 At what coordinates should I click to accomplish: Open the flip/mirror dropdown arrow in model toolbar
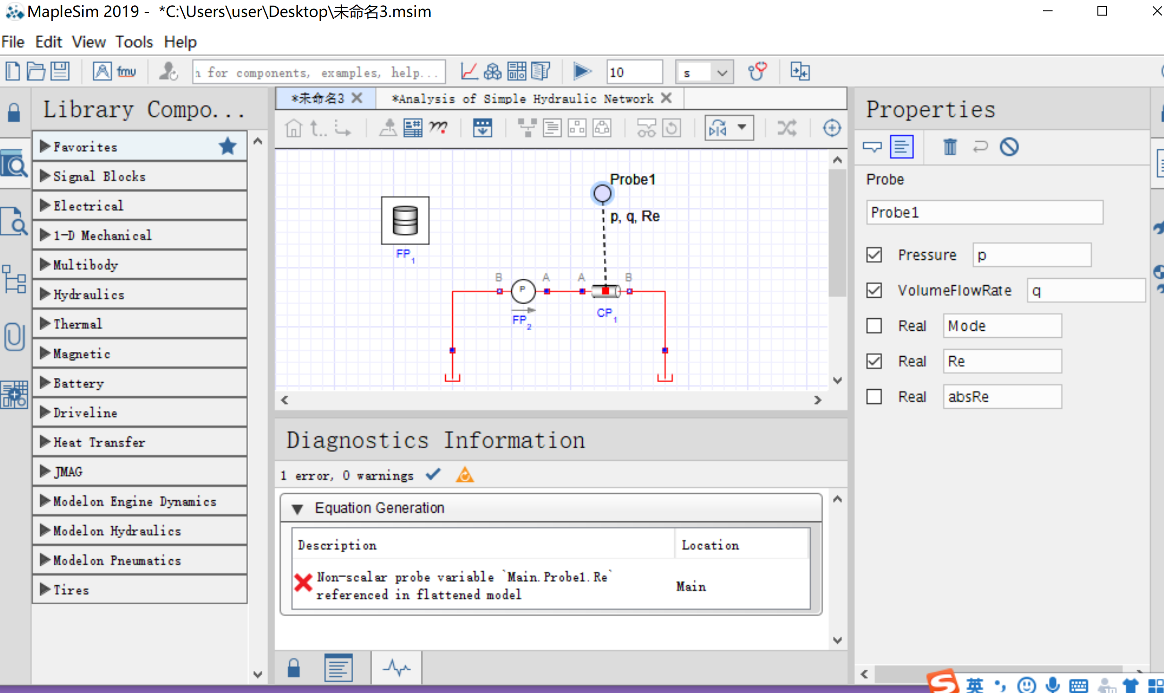(x=742, y=127)
